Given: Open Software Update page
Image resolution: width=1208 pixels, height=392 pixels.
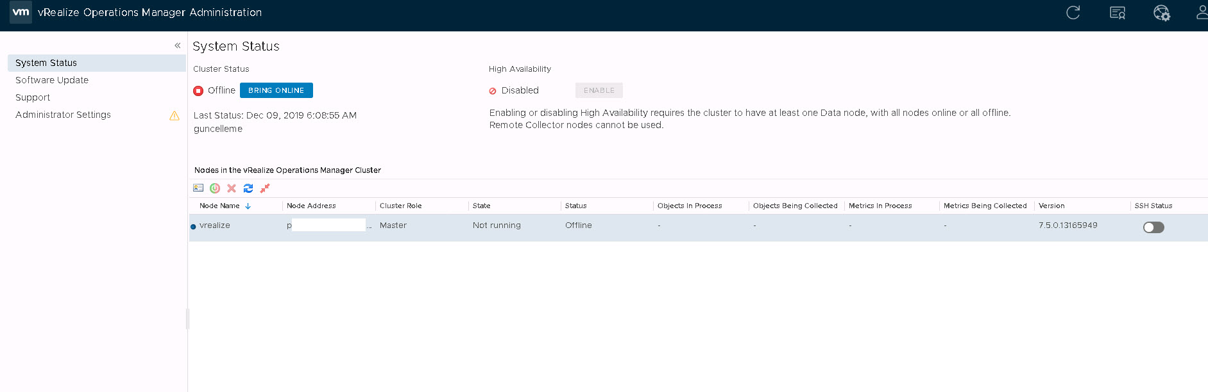Looking at the screenshot, I should pos(52,80).
